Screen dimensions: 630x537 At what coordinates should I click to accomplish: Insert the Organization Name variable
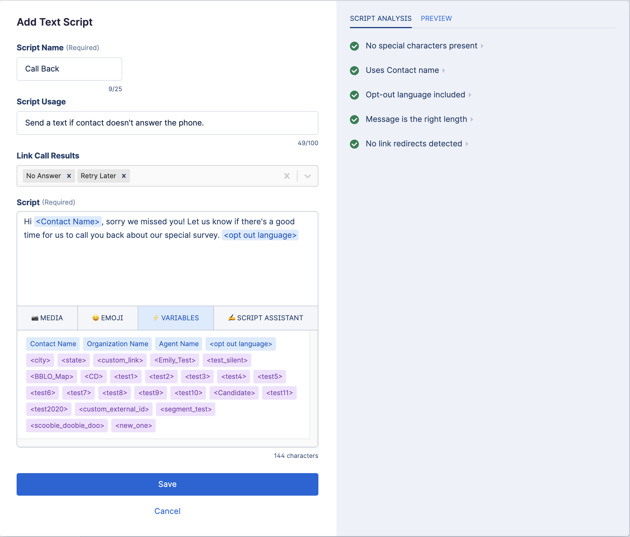(x=117, y=344)
